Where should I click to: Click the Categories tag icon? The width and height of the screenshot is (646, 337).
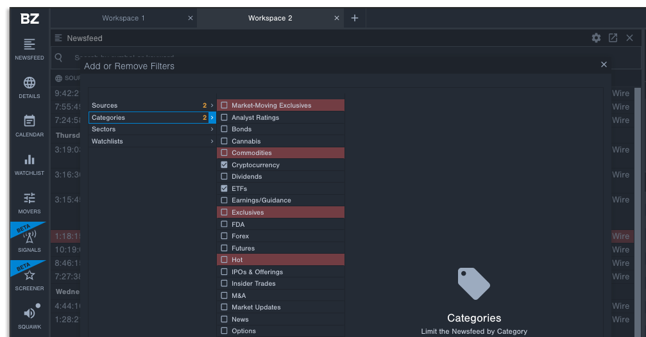click(x=474, y=284)
